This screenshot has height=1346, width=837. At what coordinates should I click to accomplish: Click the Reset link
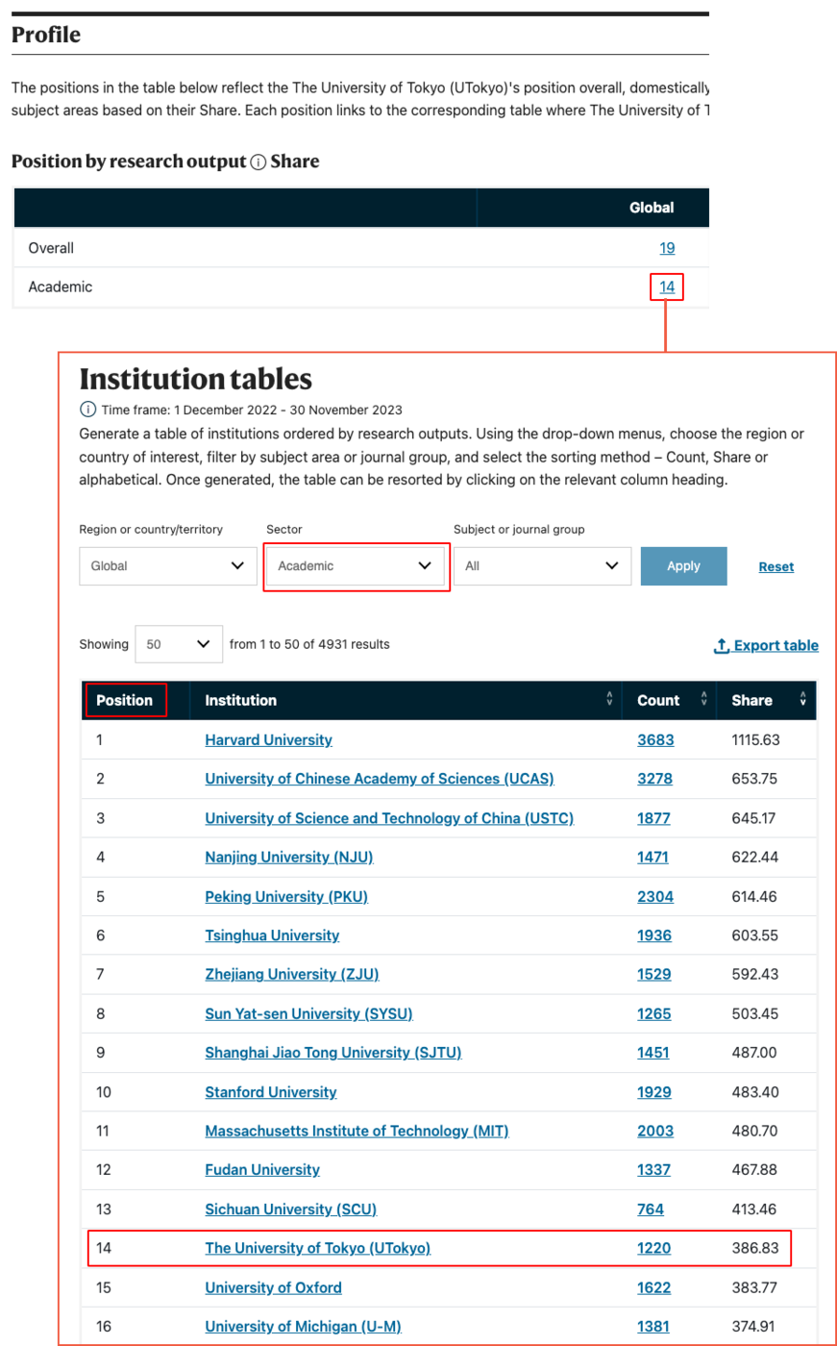776,567
